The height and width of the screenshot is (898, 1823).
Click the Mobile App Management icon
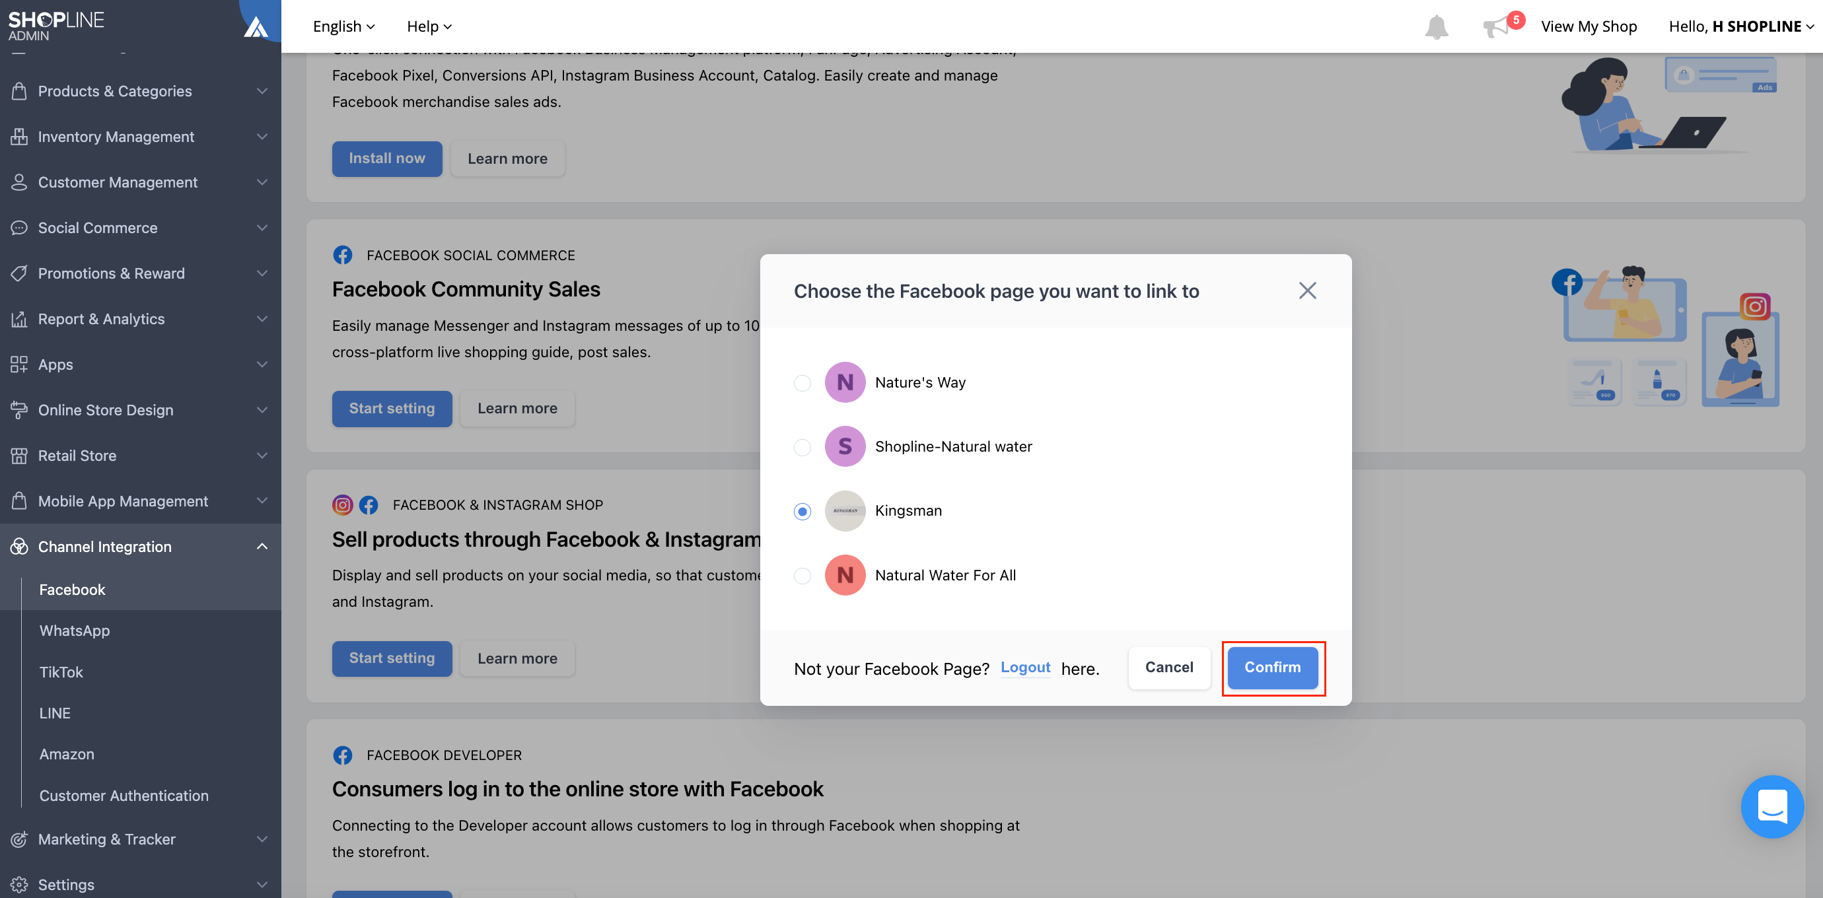coord(19,501)
